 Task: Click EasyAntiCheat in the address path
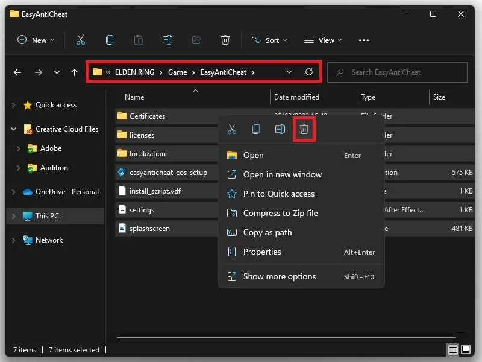224,72
